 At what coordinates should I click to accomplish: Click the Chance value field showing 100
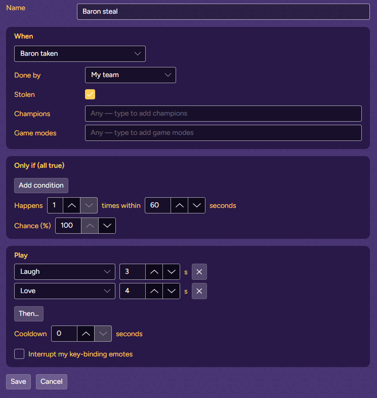coord(68,226)
